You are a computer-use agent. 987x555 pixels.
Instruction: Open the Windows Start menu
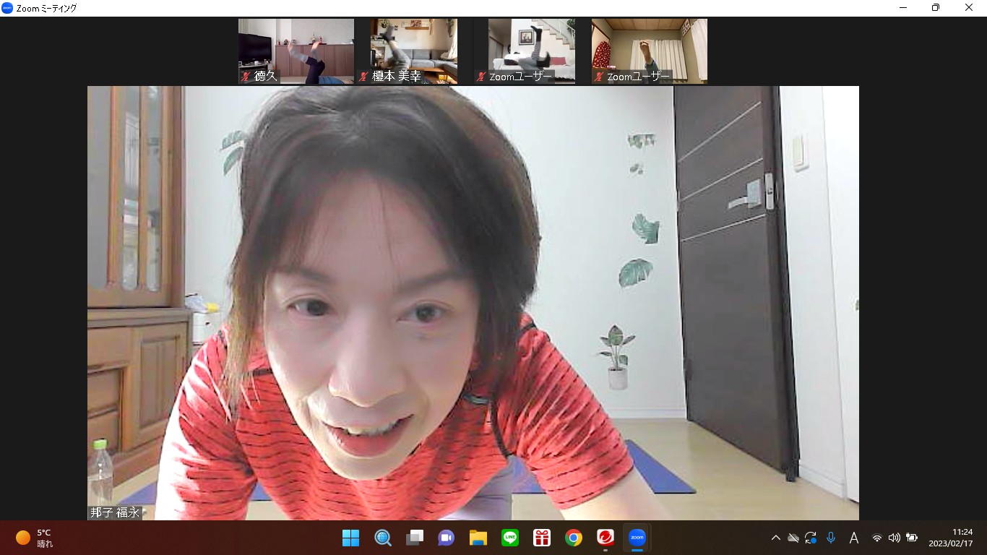point(350,538)
